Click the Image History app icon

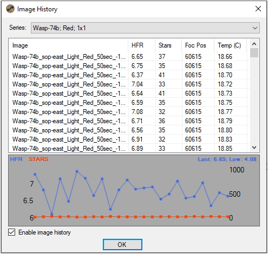coord(10,9)
